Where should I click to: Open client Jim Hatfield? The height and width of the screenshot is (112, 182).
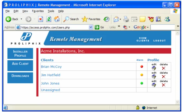(51, 75)
